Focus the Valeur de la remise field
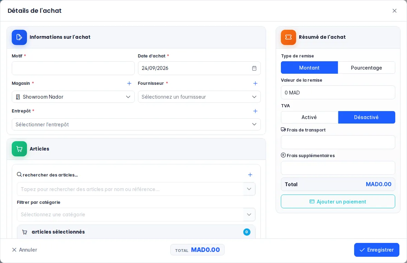407x263 pixels. point(338,92)
